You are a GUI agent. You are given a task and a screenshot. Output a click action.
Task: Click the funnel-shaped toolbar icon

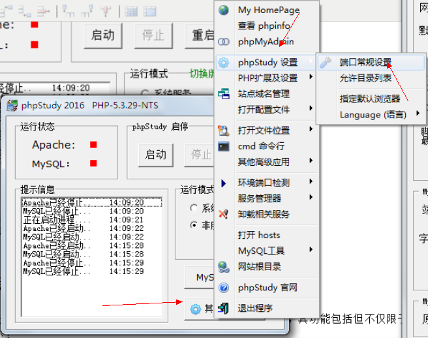(105, 11)
